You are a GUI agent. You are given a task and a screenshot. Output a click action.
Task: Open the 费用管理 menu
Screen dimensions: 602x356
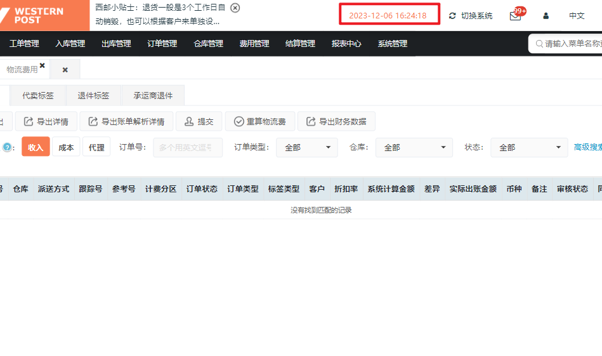[x=254, y=44]
